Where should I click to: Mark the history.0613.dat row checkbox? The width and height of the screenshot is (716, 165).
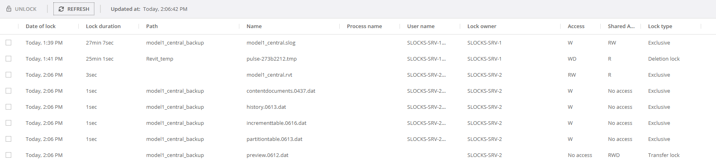point(8,107)
